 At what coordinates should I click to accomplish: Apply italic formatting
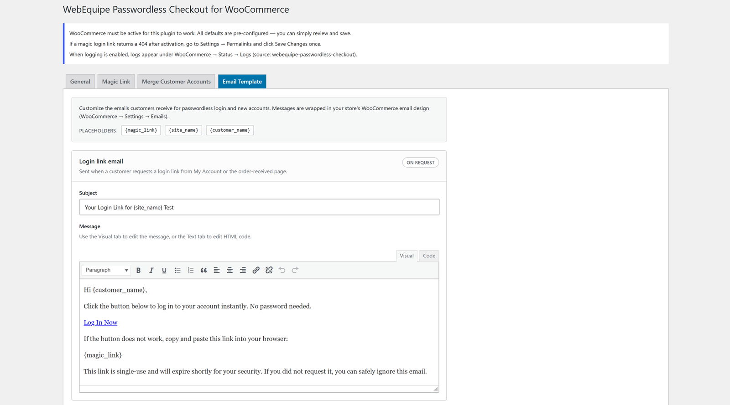(x=151, y=270)
